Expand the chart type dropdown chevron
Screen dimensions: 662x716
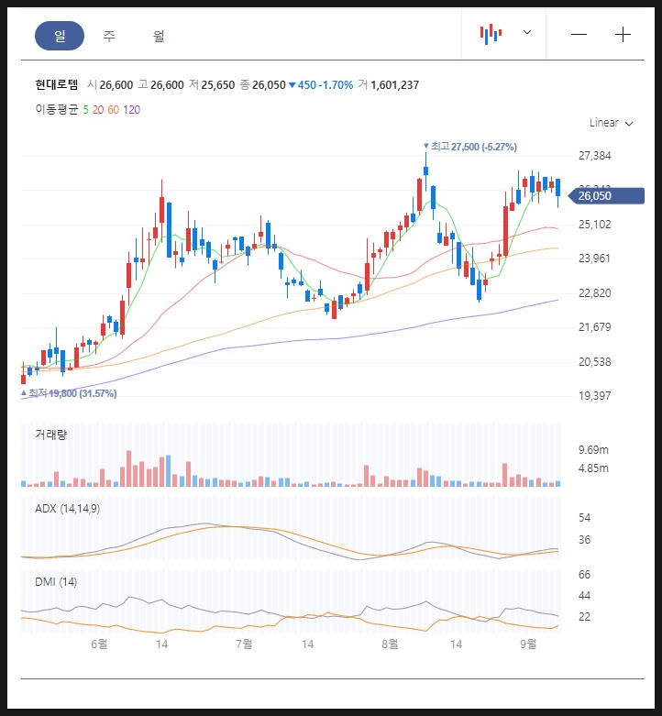(x=527, y=32)
